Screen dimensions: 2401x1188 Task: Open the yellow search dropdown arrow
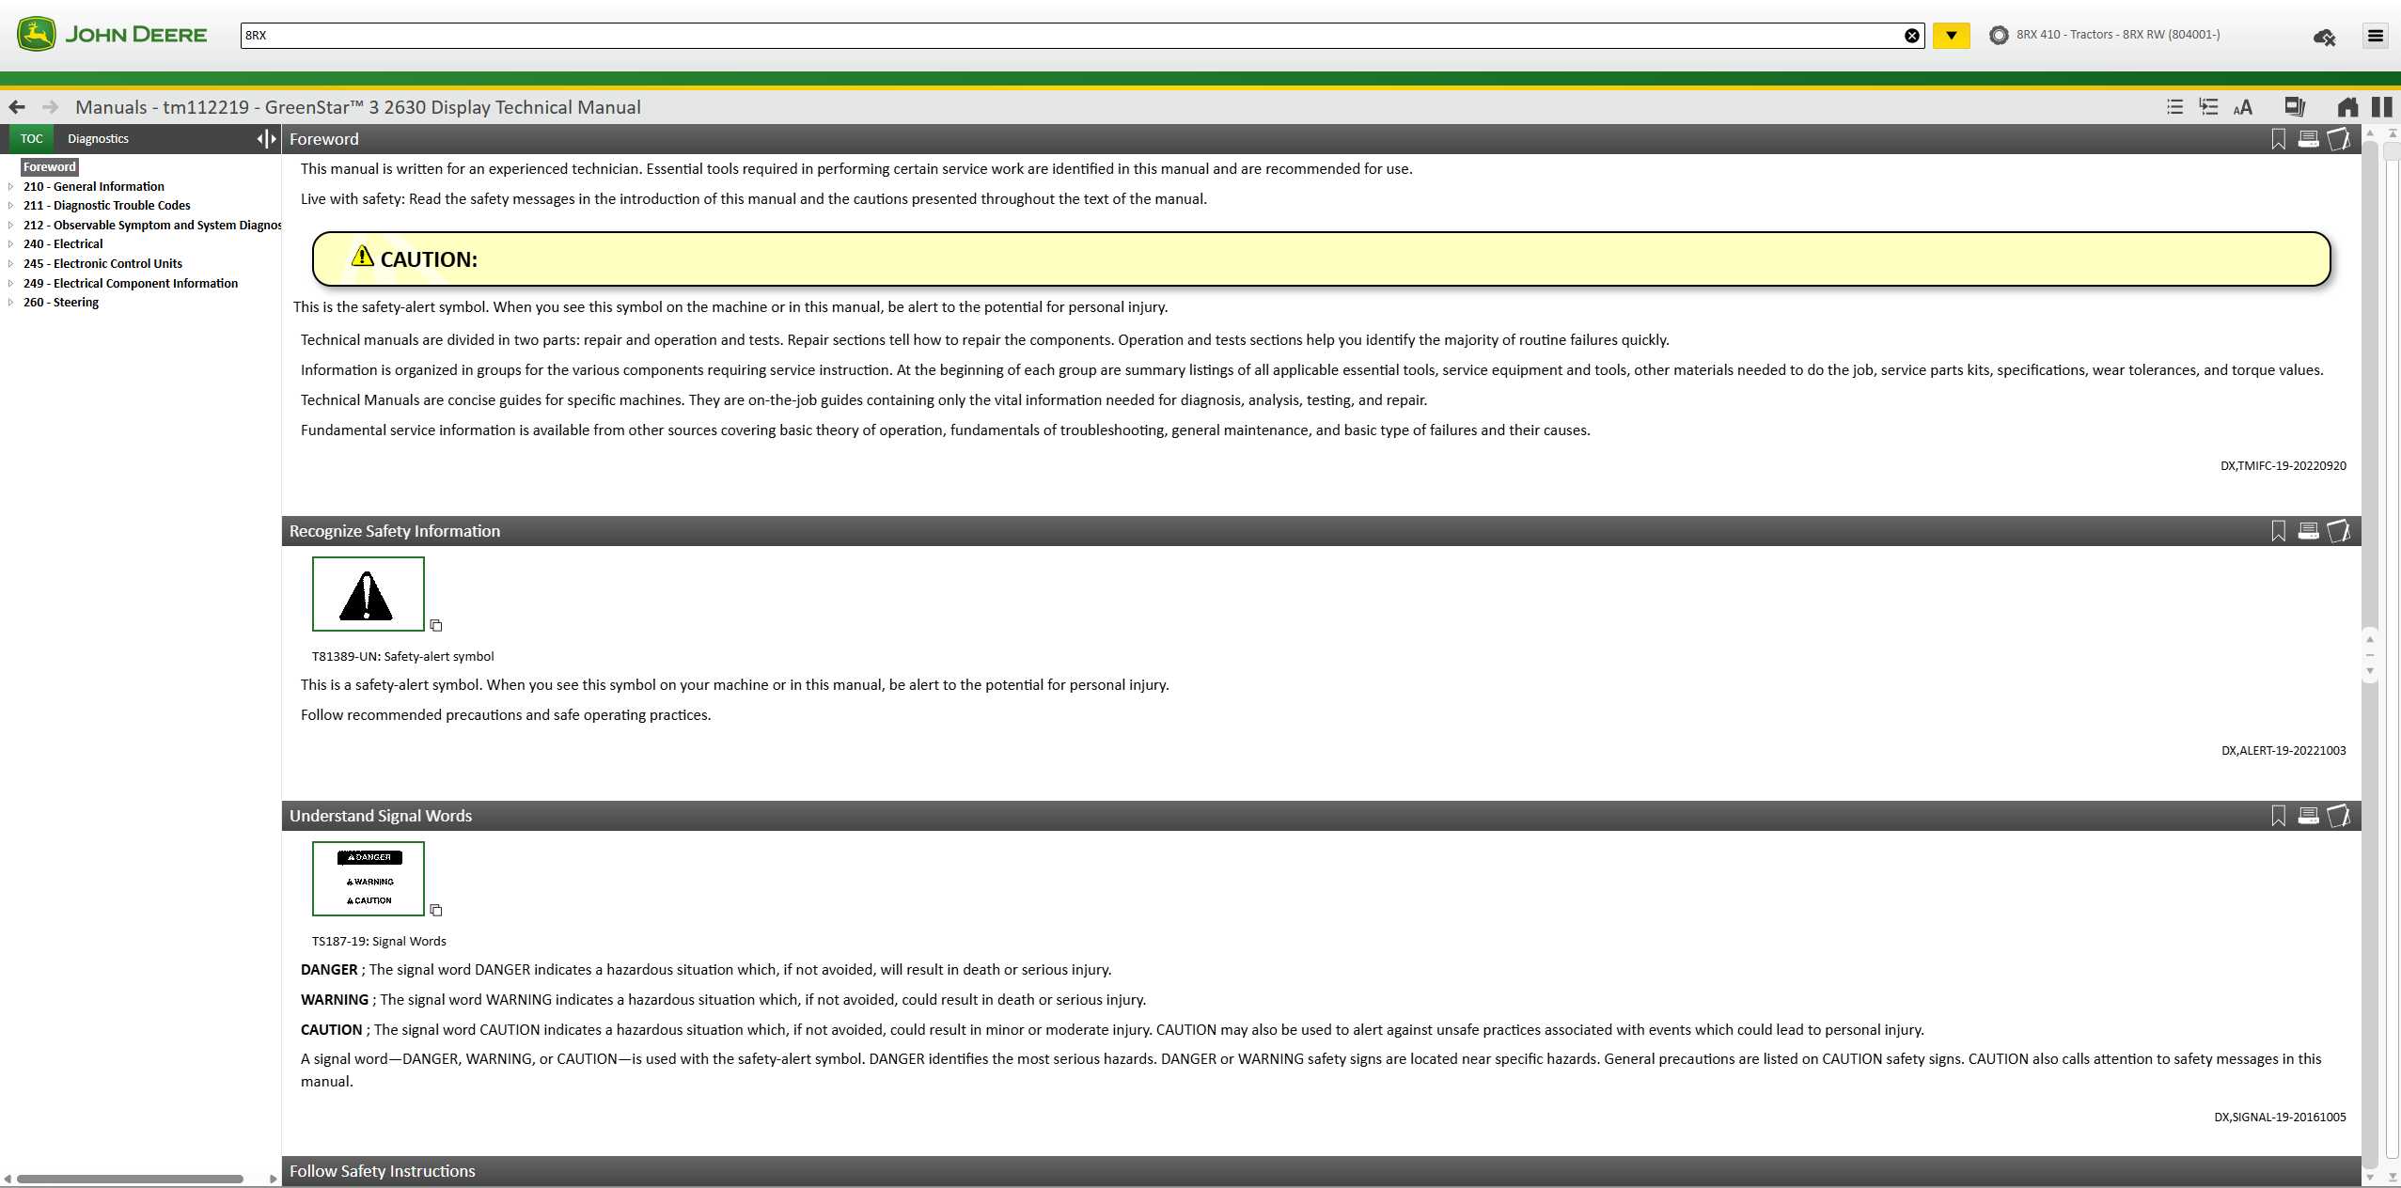coord(1951,36)
